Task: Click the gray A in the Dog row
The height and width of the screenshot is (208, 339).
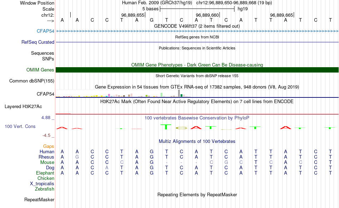Action: coord(107,168)
